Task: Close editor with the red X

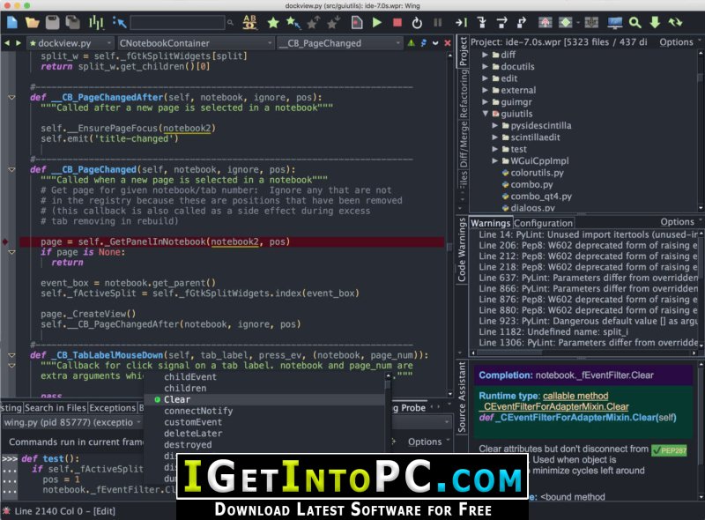Action: point(448,43)
